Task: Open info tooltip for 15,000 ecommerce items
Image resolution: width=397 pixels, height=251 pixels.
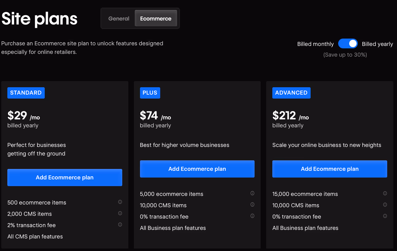Action: [x=385, y=193]
